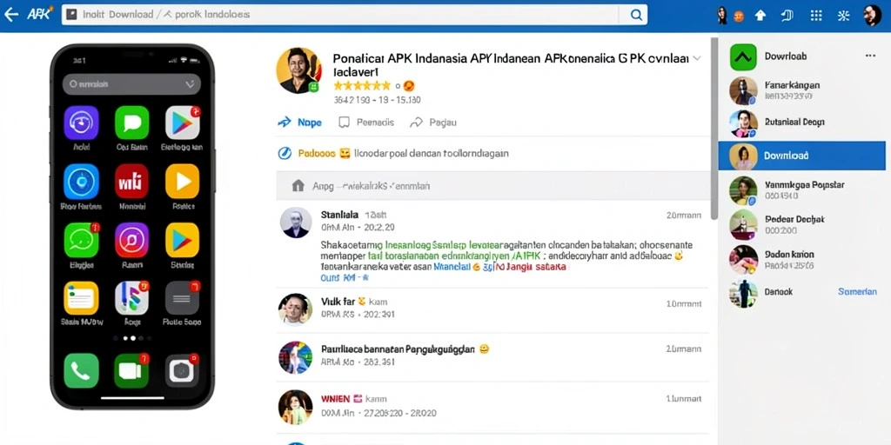Tap the green video call dock icon
The width and height of the screenshot is (891, 445).
[x=131, y=370]
